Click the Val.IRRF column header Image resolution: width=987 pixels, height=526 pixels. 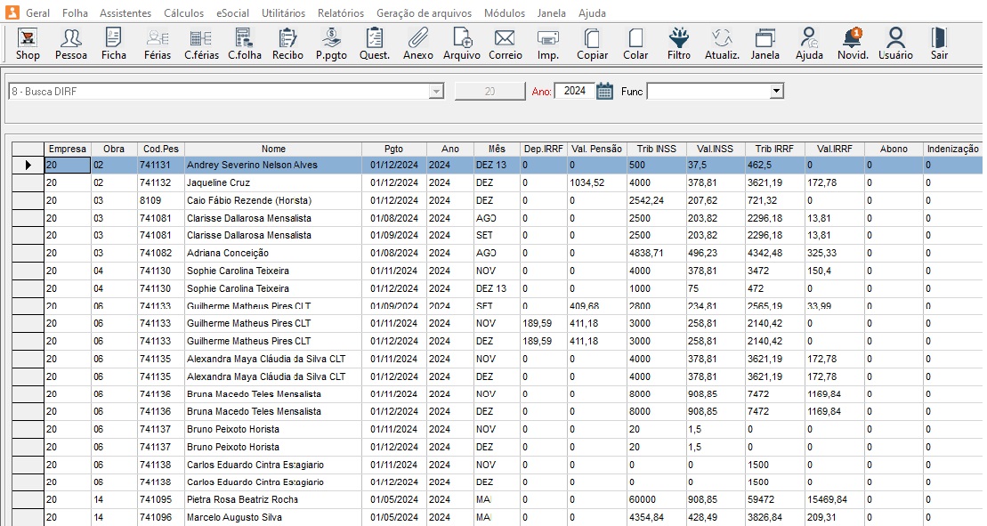834,149
